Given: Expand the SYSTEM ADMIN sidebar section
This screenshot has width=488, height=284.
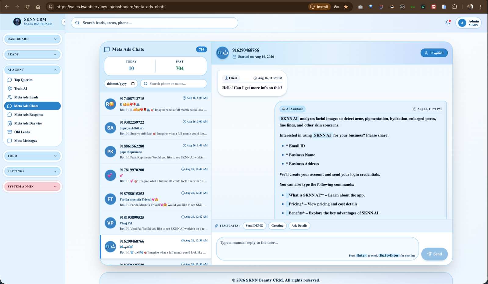Looking at the screenshot, I should point(32,186).
